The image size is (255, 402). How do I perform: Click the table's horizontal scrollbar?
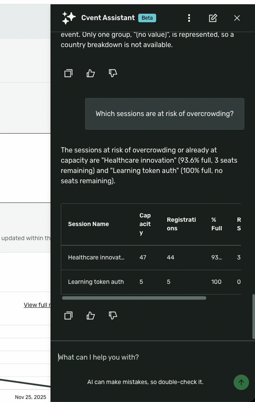coord(134,298)
